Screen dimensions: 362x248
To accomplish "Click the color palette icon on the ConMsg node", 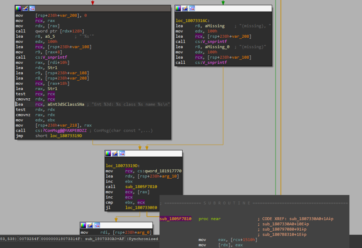I will tap(18, 8).
